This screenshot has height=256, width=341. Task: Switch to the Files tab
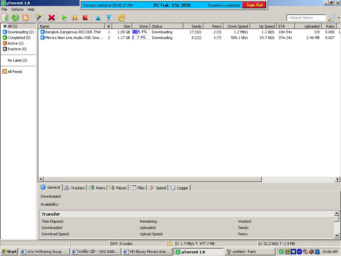pyautogui.click(x=138, y=188)
